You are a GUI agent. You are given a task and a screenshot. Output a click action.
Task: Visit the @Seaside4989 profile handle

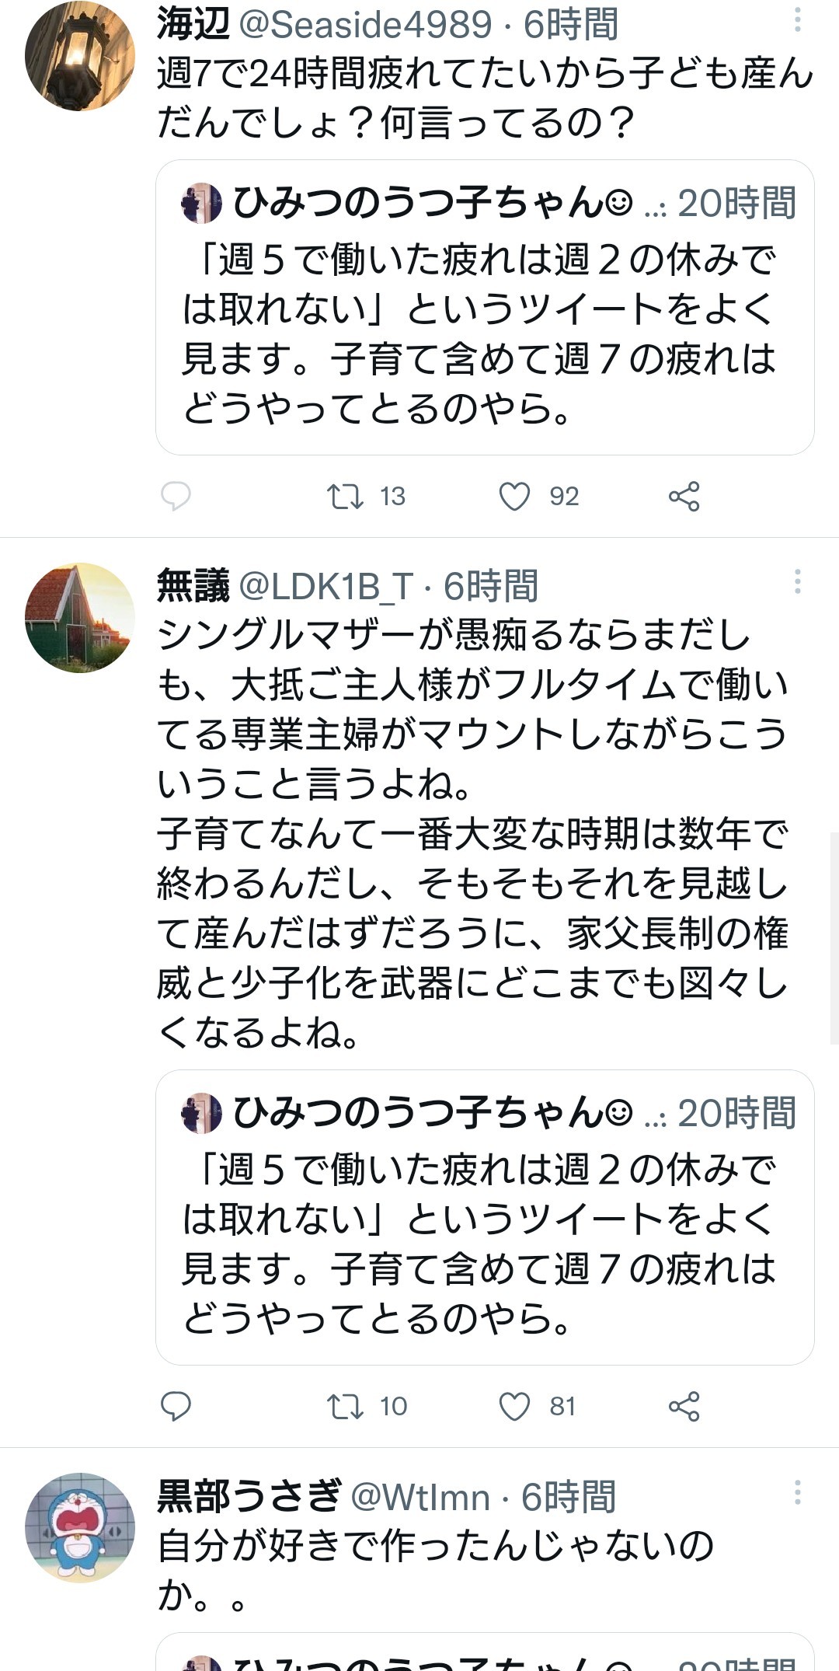click(x=366, y=25)
